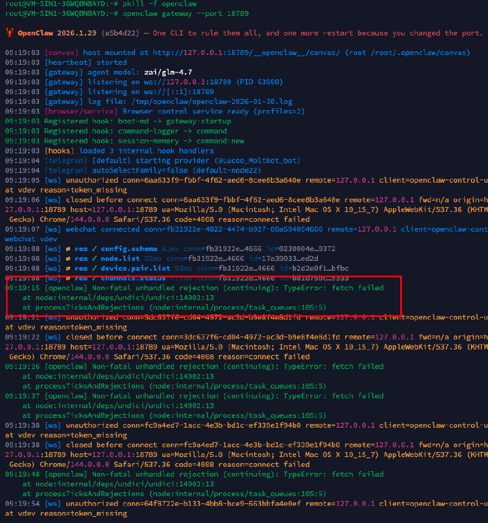The width and height of the screenshot is (488, 523).
Task: Select the [hooks] log tag
Action: pos(59,150)
